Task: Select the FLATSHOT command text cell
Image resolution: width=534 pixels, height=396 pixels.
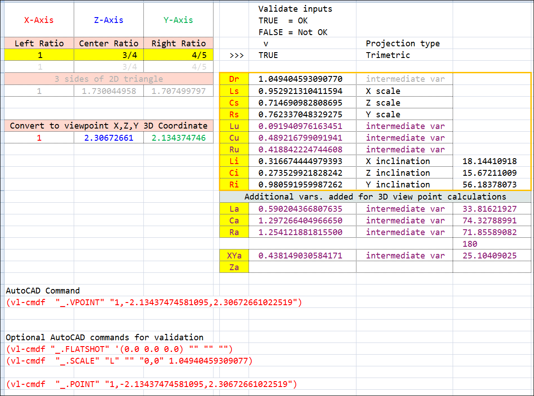Action: point(119,349)
